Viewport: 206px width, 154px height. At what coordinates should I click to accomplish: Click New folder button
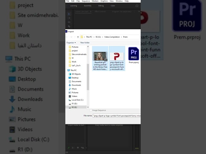point(85,43)
